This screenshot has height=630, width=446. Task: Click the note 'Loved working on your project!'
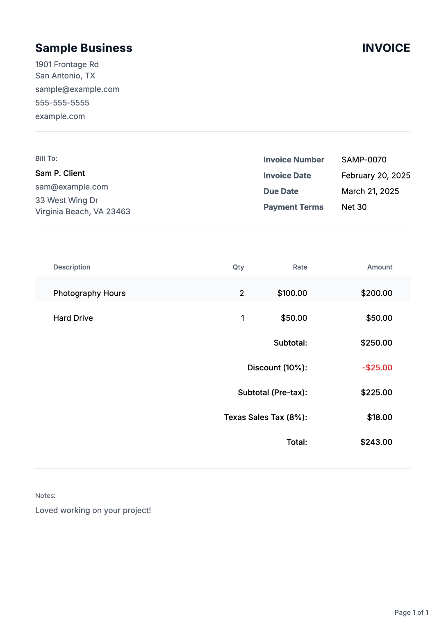(x=93, y=511)
